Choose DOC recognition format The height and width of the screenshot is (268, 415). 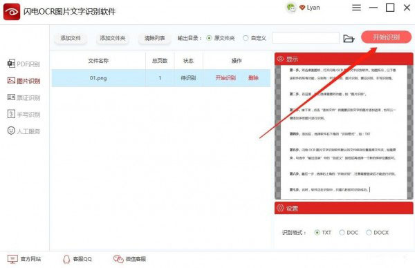tap(342, 233)
